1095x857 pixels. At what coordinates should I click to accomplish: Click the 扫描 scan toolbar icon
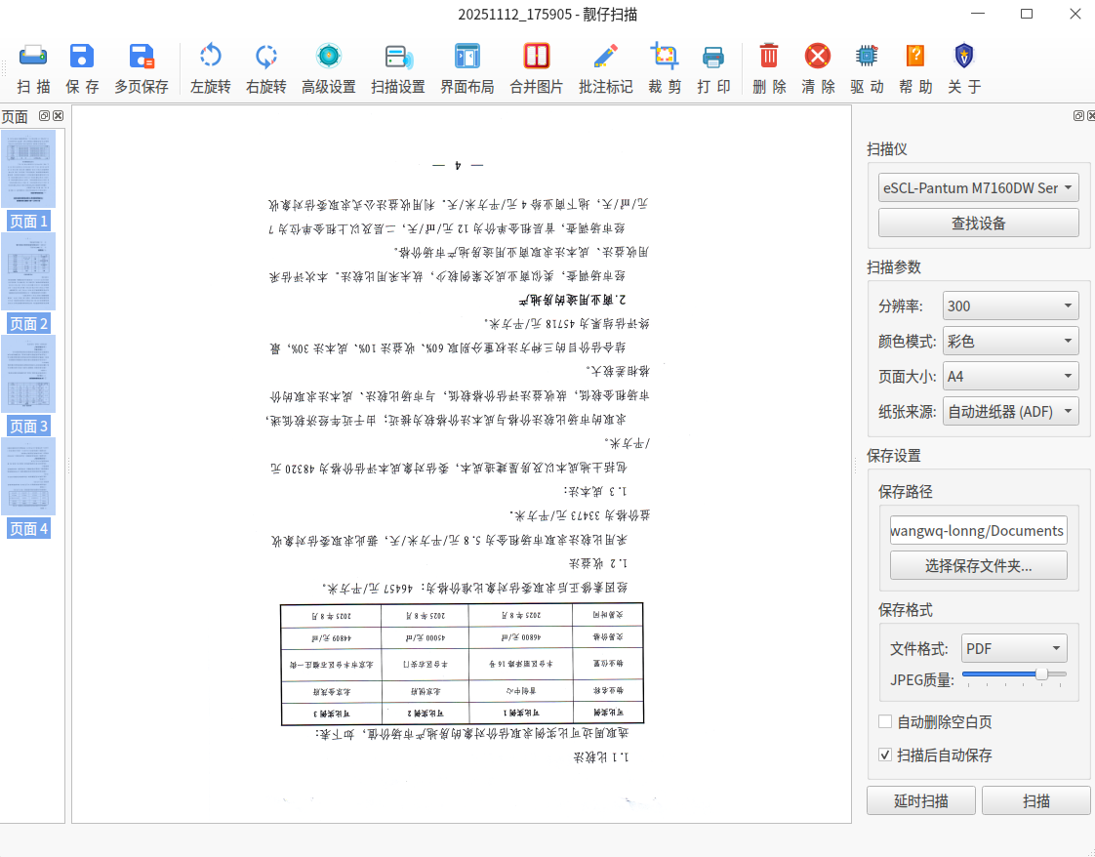point(33,68)
